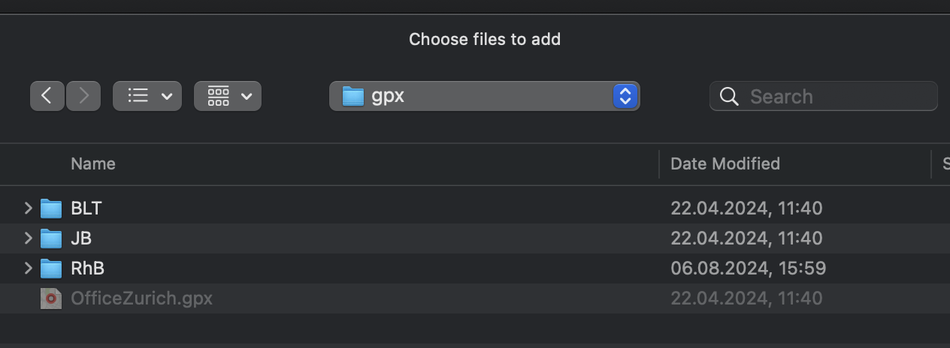Go back with the left arrow button
Screen dimensions: 950x348
tap(47, 96)
